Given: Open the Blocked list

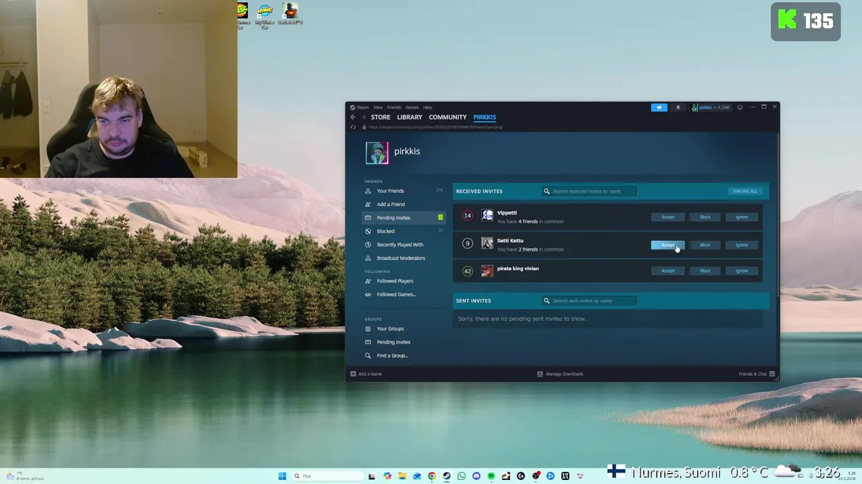Looking at the screenshot, I should (x=404, y=231).
